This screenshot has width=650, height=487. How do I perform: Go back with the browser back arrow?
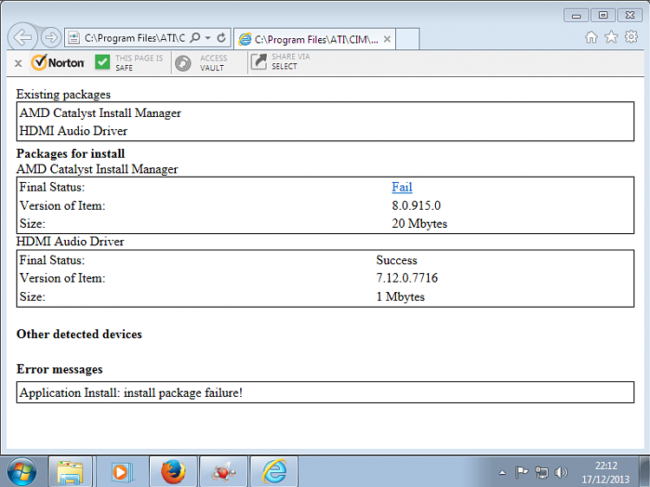tap(23, 37)
